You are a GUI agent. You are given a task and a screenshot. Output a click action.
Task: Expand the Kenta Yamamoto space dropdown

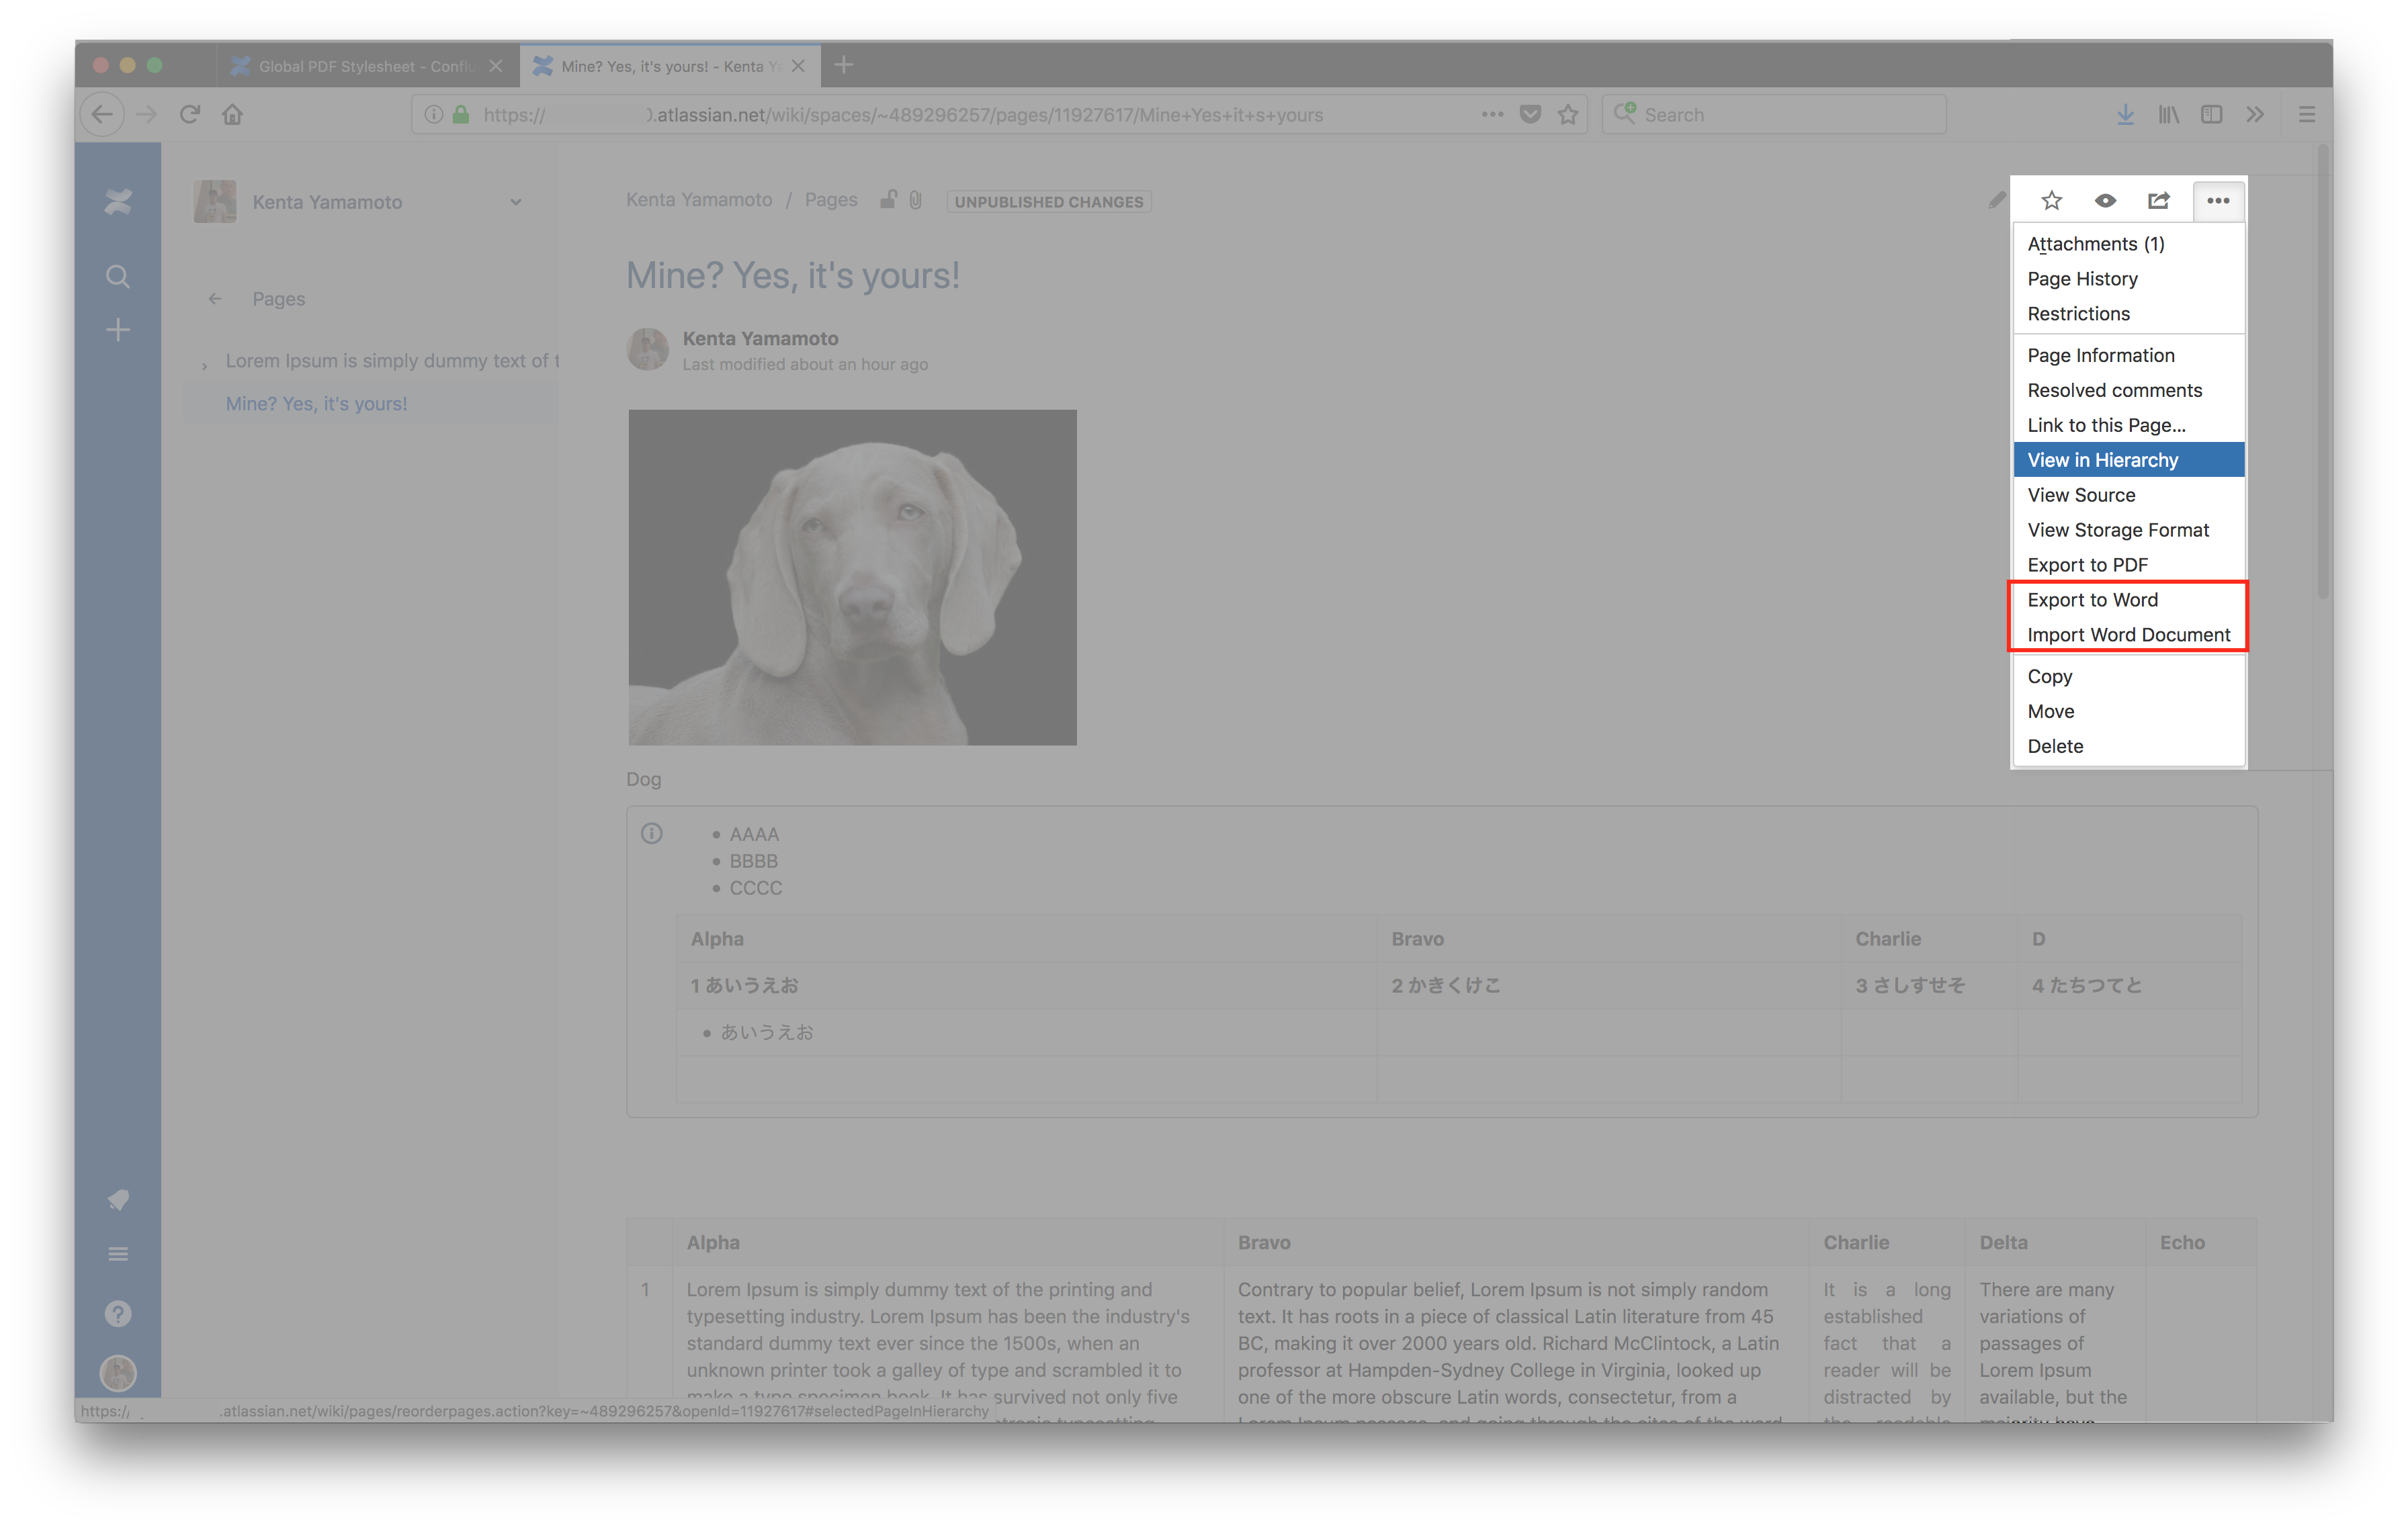click(515, 202)
